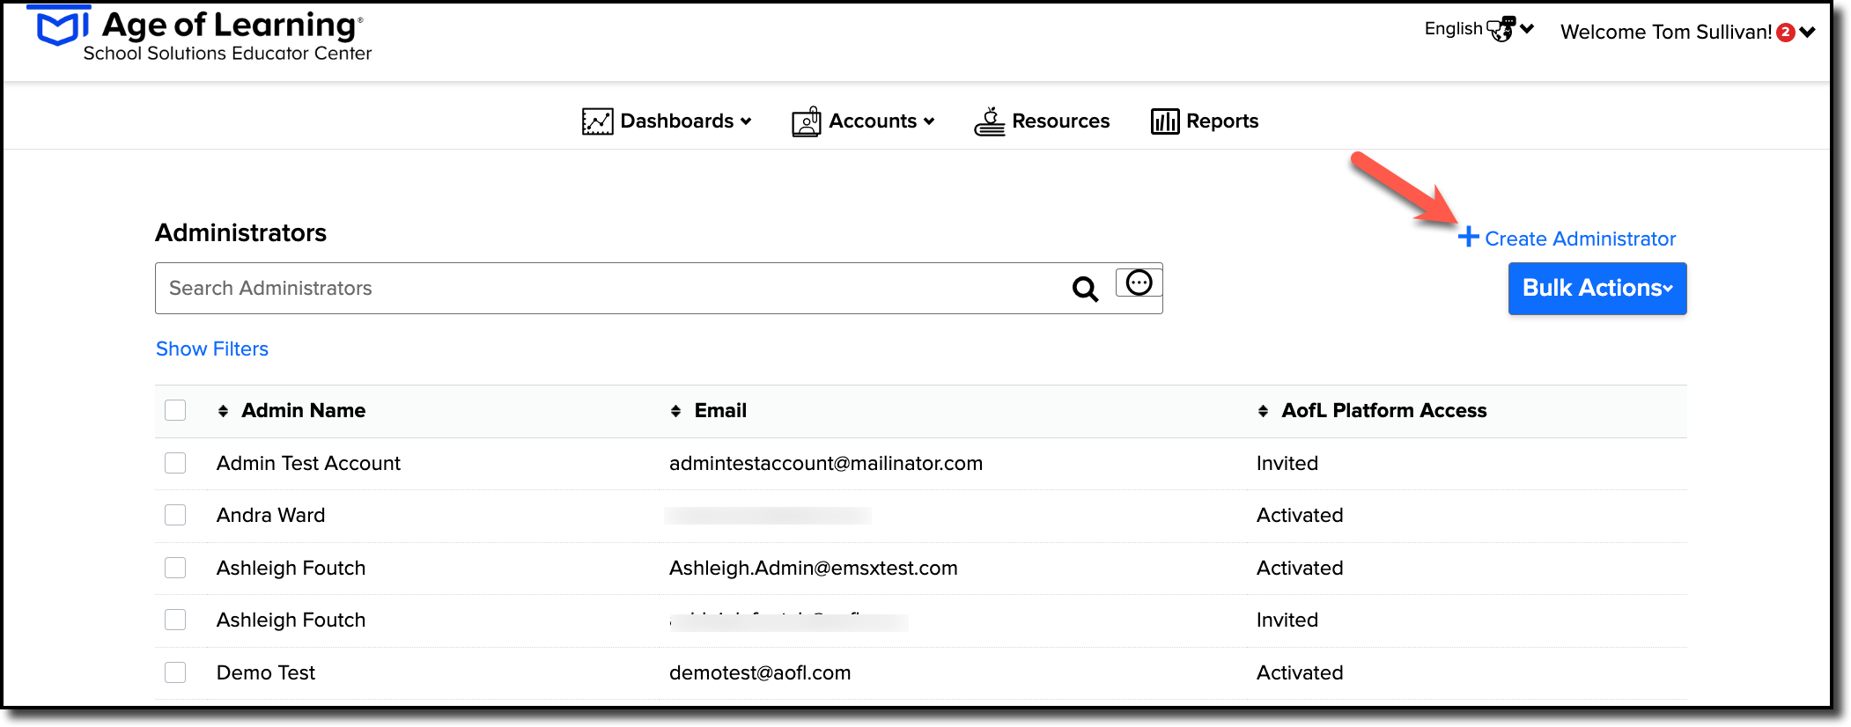Click the Andra Ward name
This screenshot has height=727, width=1851.
(270, 516)
